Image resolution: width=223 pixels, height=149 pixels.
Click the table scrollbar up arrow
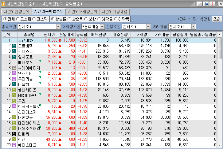pos(220,34)
